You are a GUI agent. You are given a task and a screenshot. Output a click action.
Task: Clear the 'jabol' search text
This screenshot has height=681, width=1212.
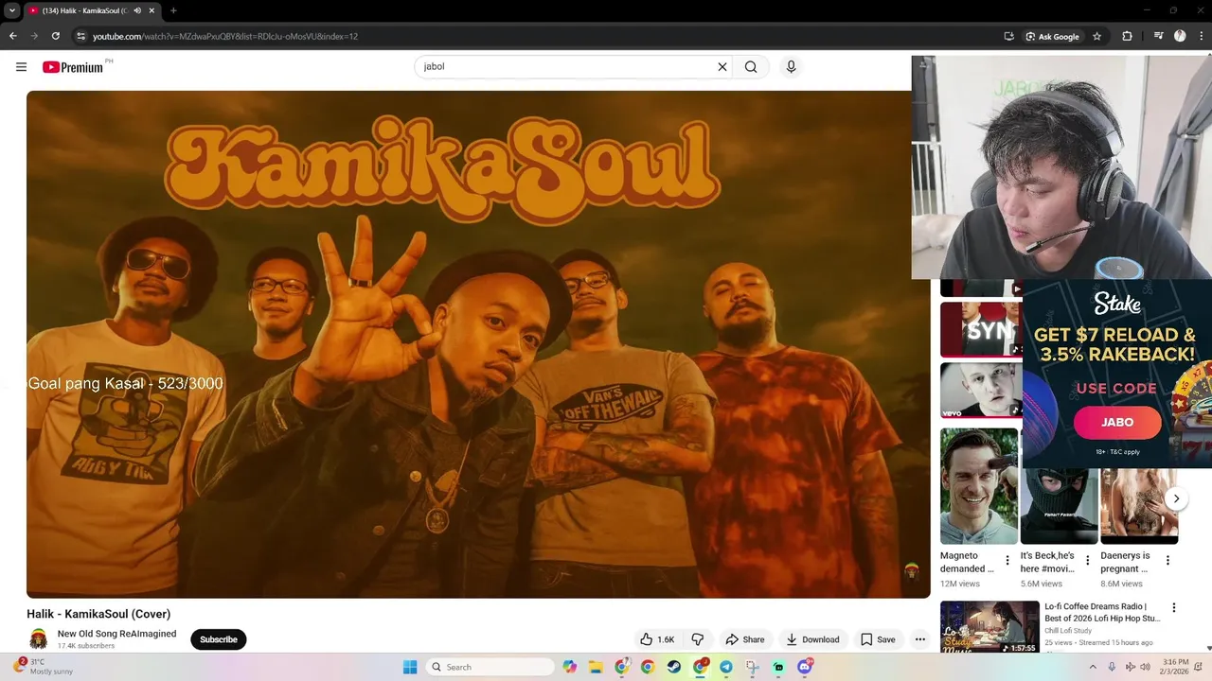pos(722,67)
